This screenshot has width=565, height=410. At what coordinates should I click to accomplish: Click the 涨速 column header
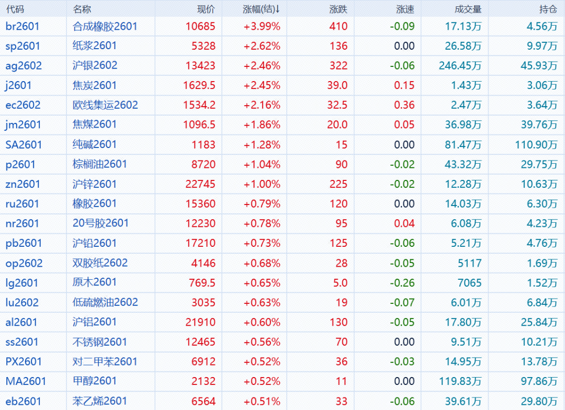coord(405,9)
